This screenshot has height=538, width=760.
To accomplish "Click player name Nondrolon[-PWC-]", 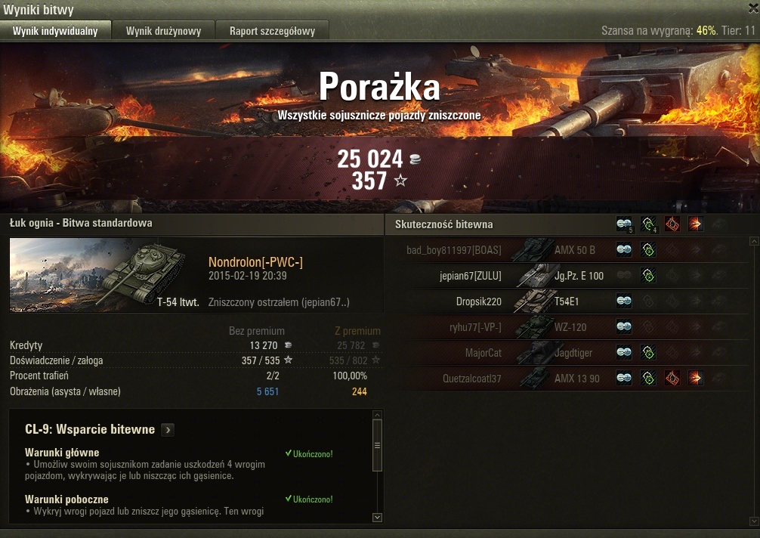I will click(255, 262).
